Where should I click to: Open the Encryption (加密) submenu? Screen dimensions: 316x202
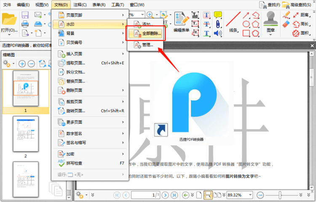click(91, 154)
